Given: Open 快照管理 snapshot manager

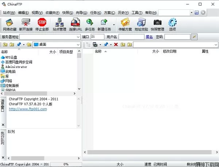Looking at the screenshot, I should (x=157, y=24).
